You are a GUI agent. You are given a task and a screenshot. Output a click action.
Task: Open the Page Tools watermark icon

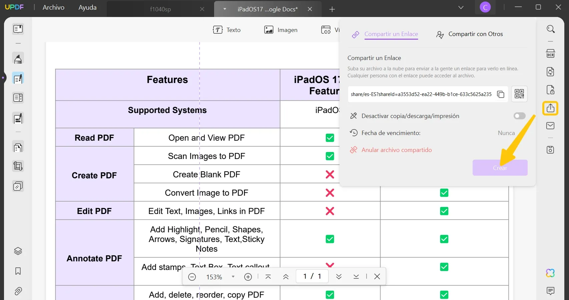[18, 186]
